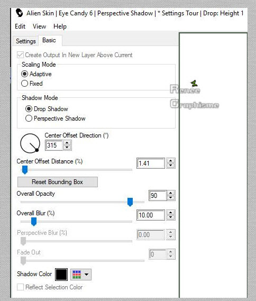Open the Edit menu
This screenshot has width=256, height=301.
tap(20, 26)
